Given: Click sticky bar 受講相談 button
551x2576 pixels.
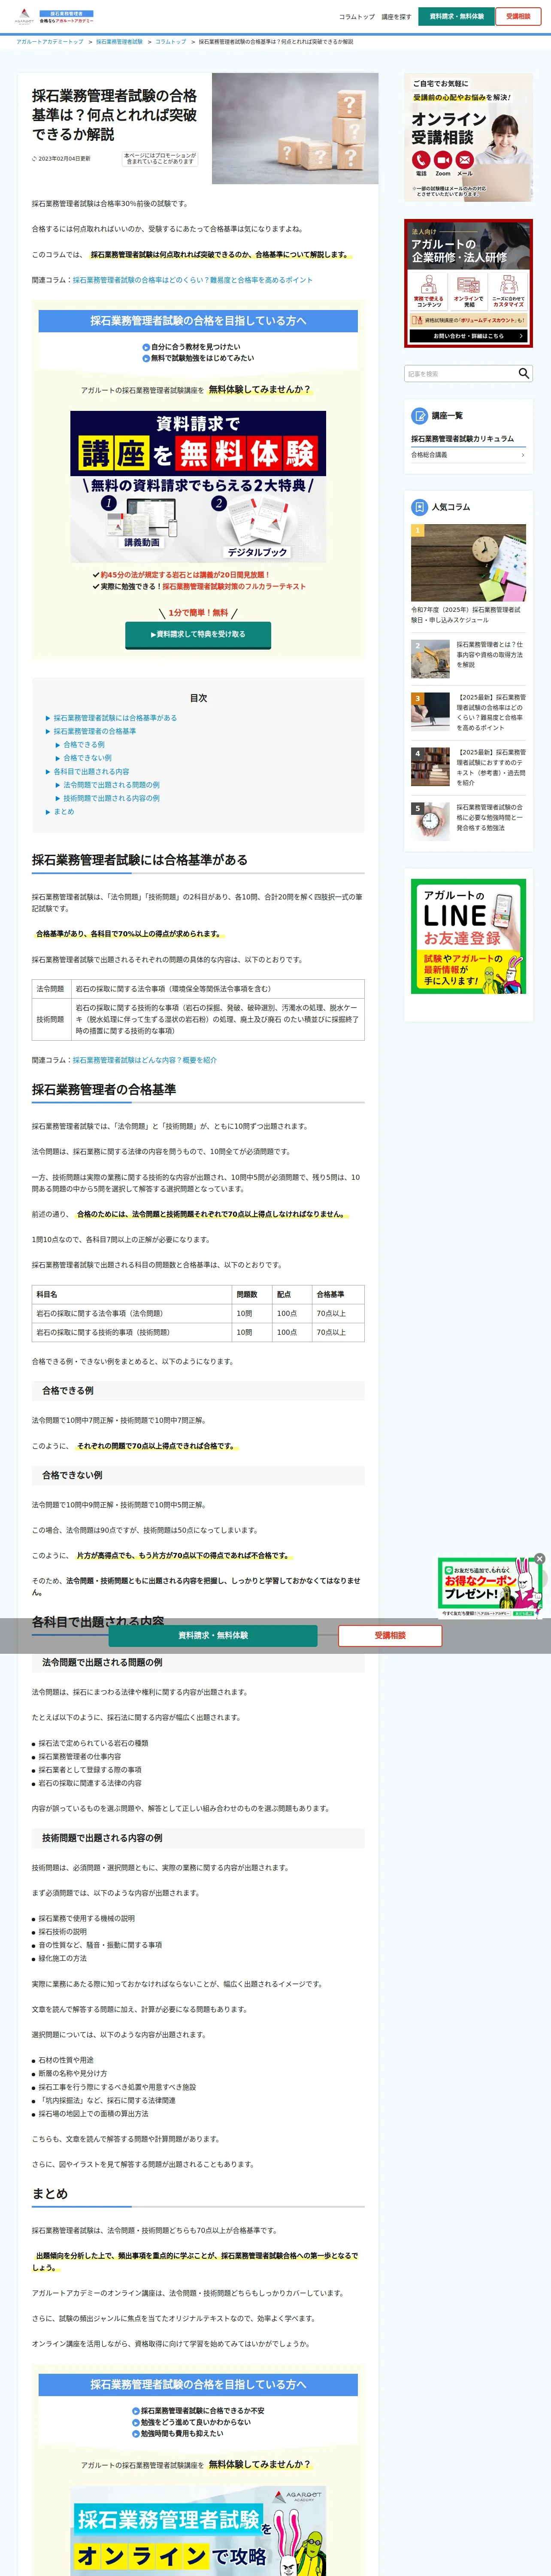Looking at the screenshot, I should click(x=390, y=1635).
